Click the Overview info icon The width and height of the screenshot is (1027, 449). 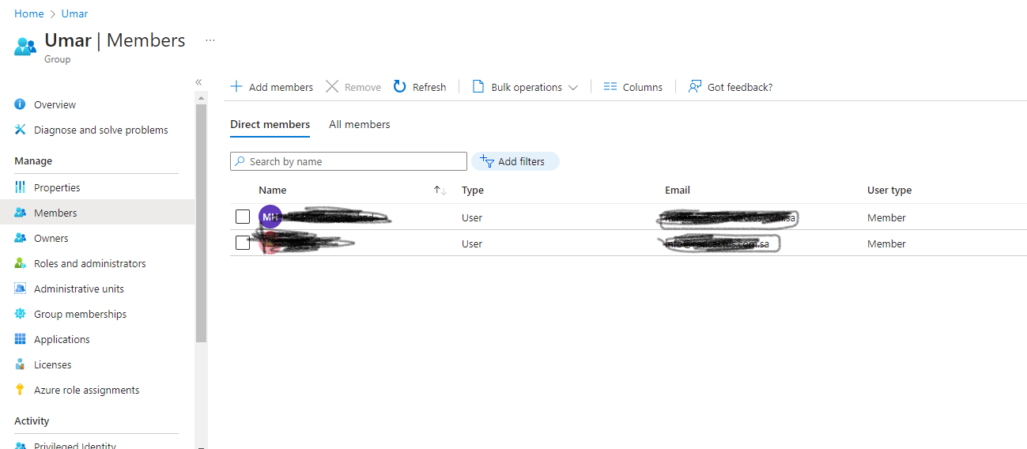[x=21, y=104]
